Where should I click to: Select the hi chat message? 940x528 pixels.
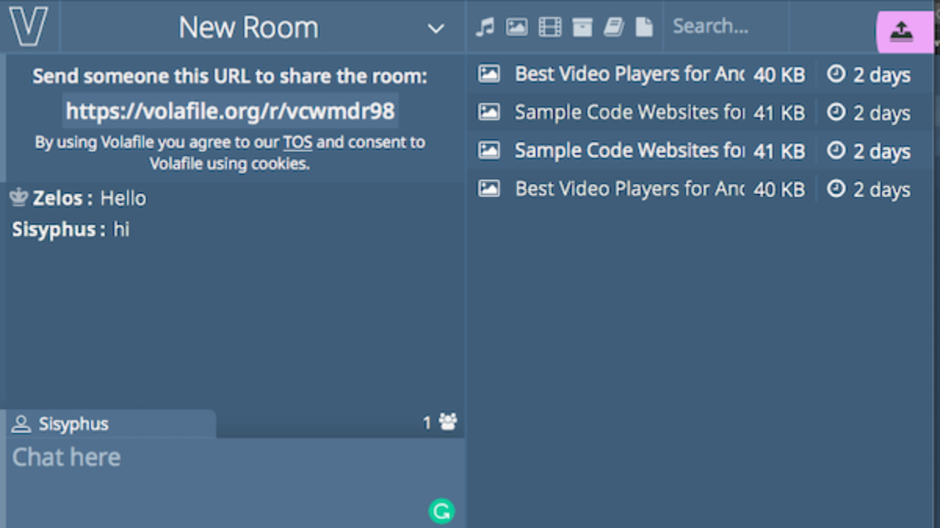tap(121, 230)
